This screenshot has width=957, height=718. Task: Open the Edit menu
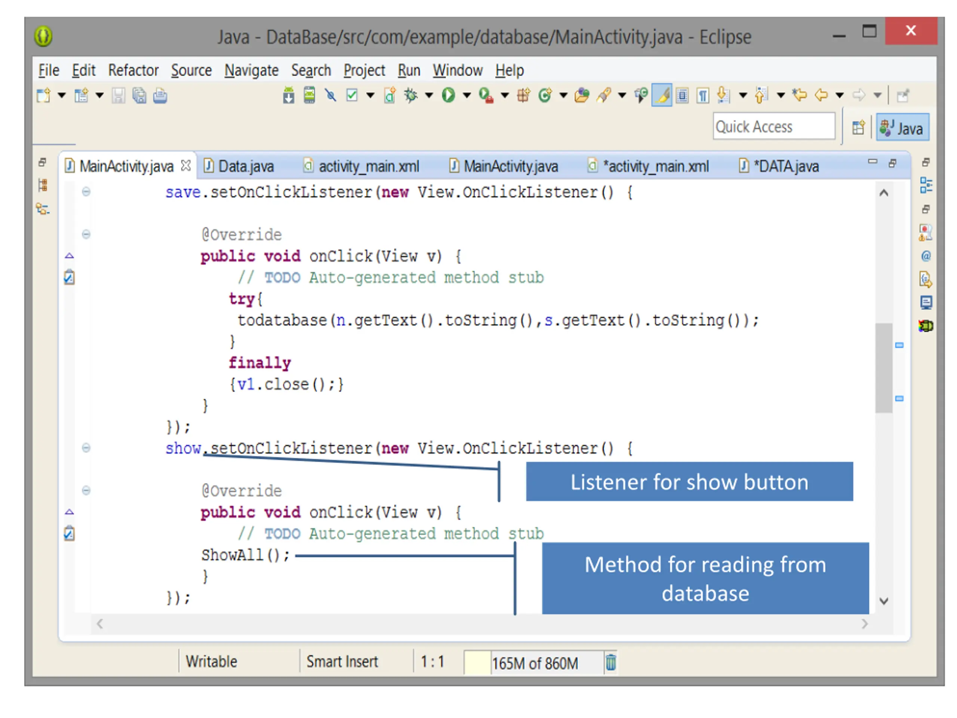pos(83,70)
